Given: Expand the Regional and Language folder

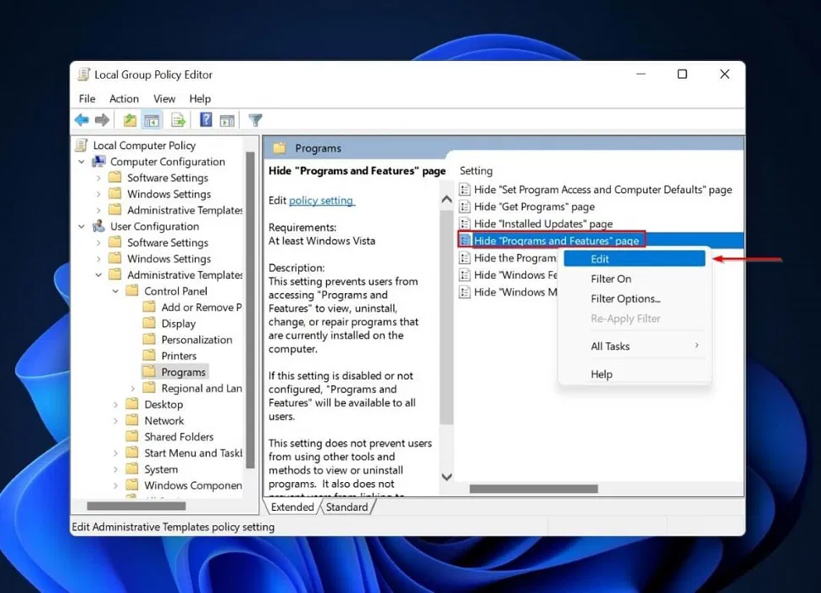Looking at the screenshot, I should pyautogui.click(x=133, y=389).
